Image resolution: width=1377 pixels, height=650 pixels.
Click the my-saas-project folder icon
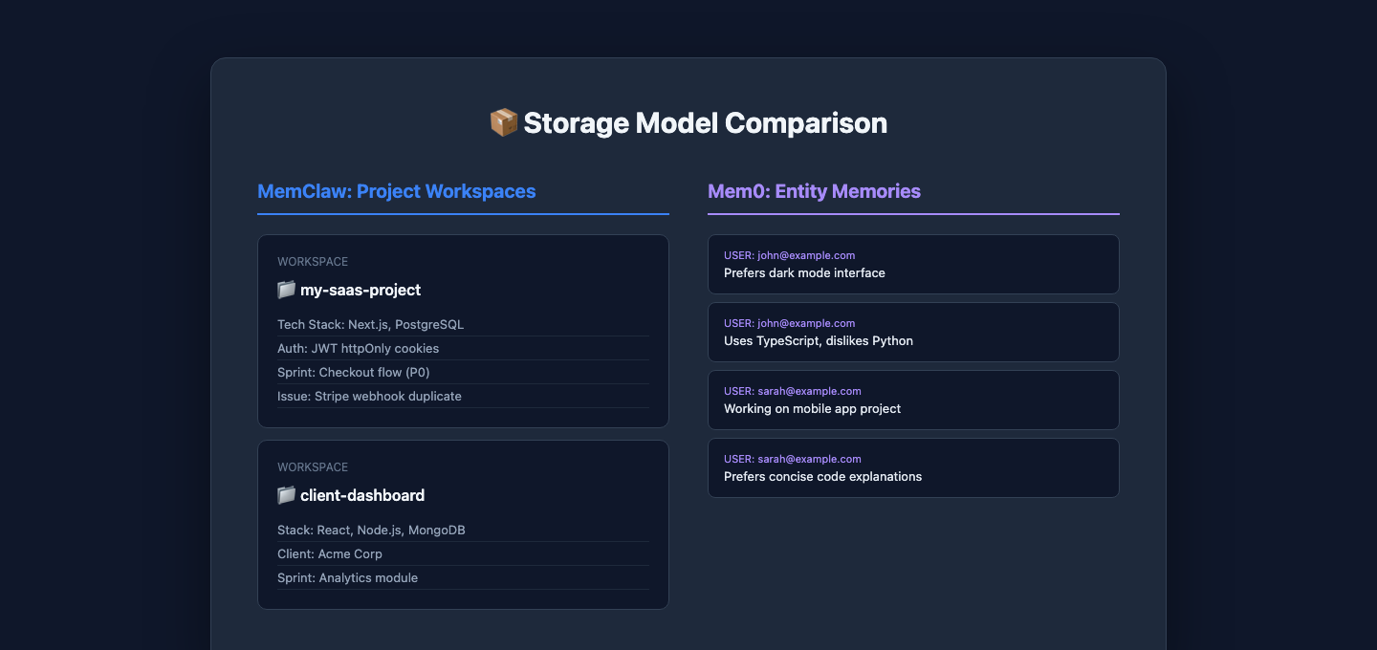286,290
